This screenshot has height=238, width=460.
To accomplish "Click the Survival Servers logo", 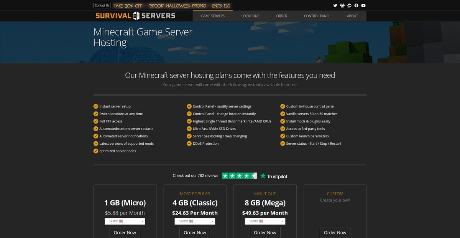I will (x=135, y=16).
